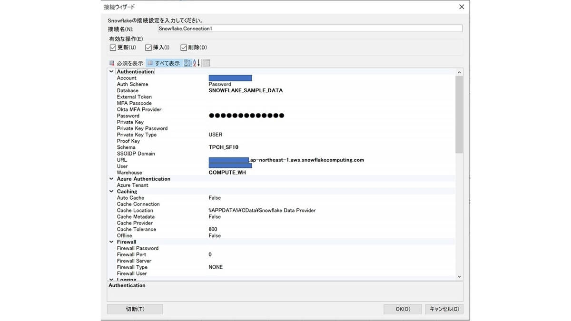Collapse the Azure Authentication category
This screenshot has width=571, height=321.
pyautogui.click(x=111, y=179)
